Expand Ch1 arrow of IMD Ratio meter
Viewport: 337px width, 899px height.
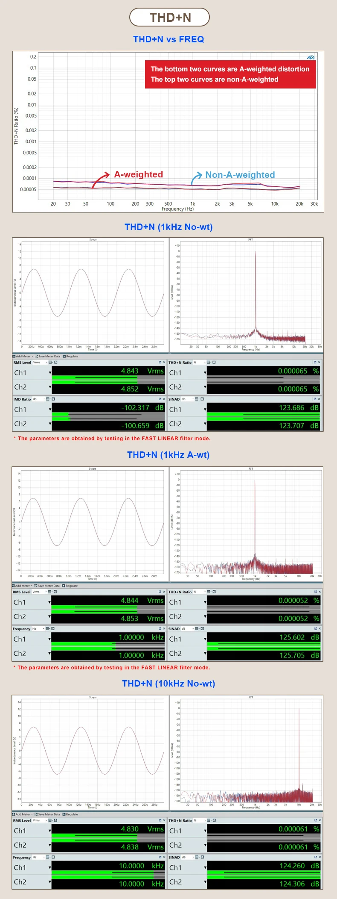(x=50, y=410)
